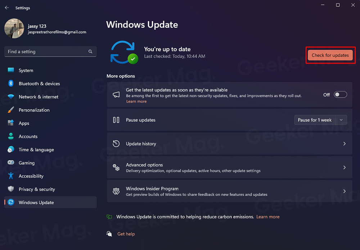The height and width of the screenshot is (250, 360).
Task: Click the System monitor icon in sidebar
Action: (x=11, y=70)
